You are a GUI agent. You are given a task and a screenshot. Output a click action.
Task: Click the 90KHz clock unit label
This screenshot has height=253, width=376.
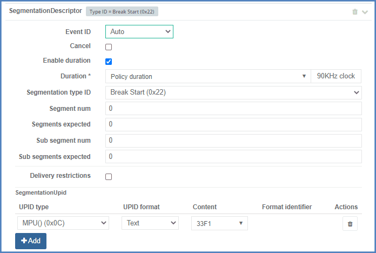tap(336, 76)
